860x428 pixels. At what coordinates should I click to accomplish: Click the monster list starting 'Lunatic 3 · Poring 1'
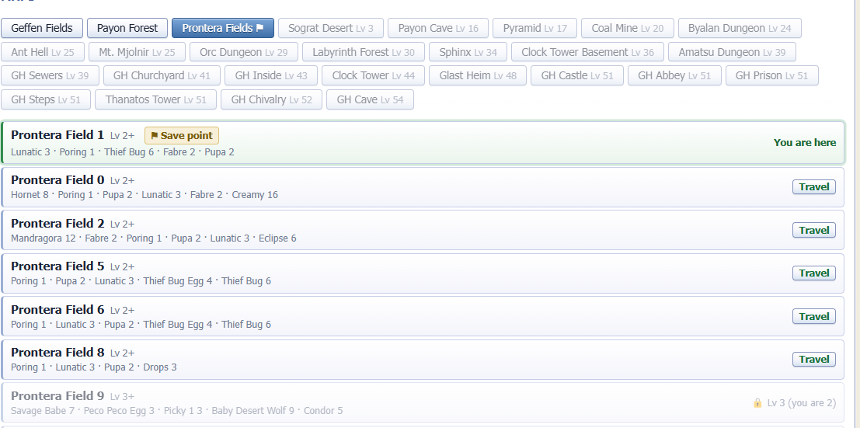[122, 152]
